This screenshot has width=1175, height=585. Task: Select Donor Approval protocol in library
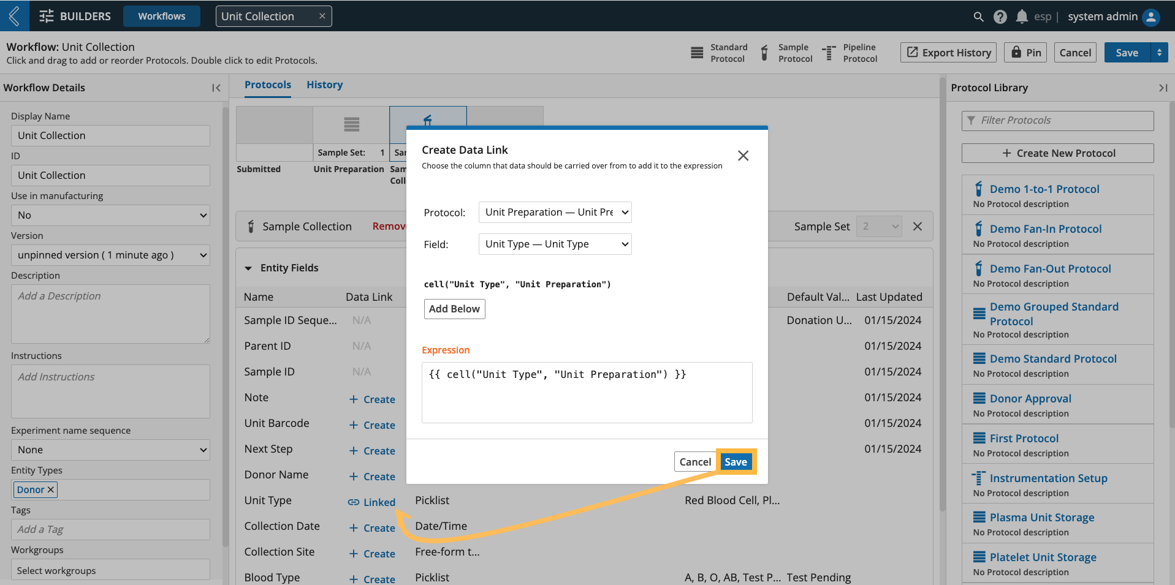pyautogui.click(x=1030, y=399)
